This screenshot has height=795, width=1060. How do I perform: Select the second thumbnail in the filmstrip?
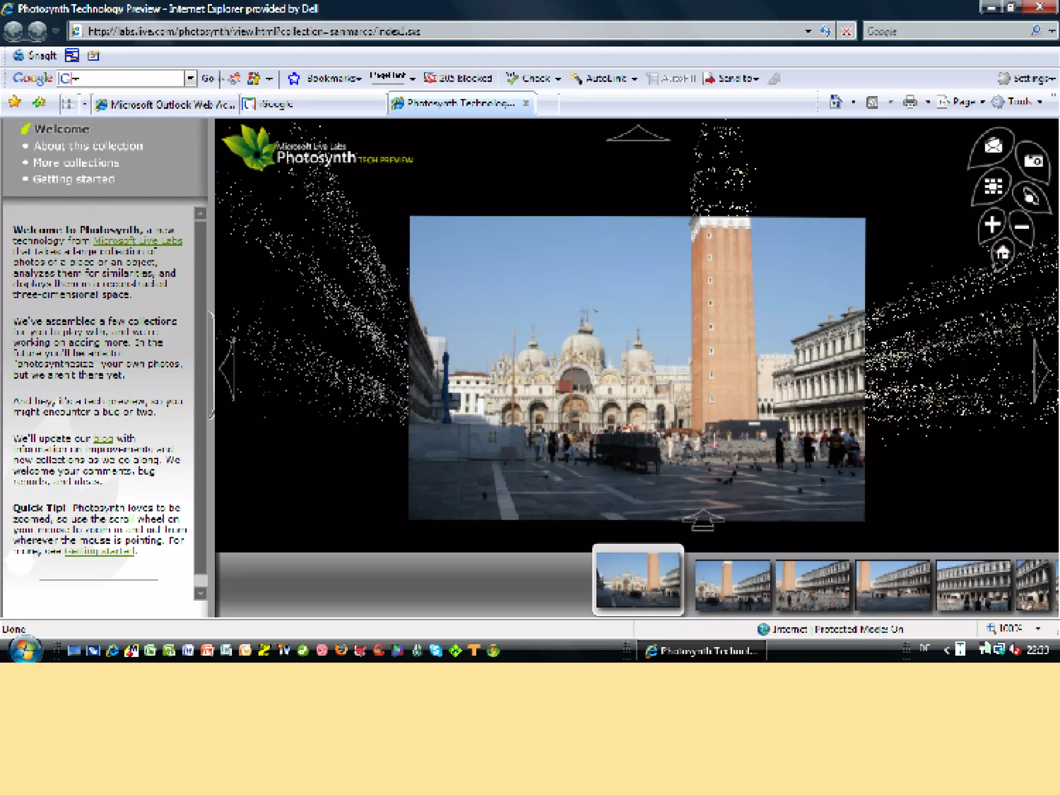732,585
